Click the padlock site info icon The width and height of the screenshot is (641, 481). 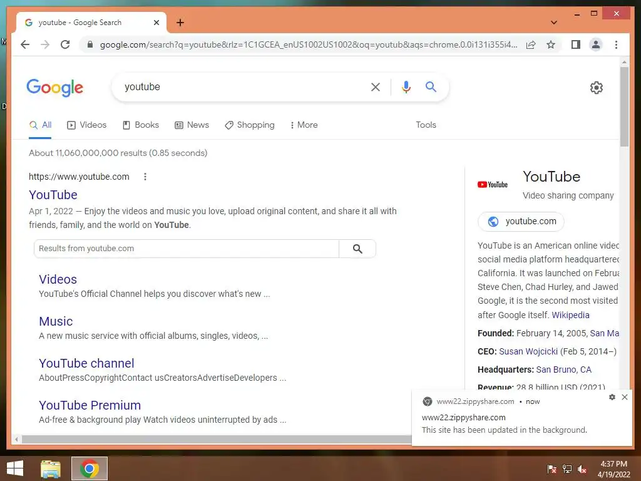pos(90,44)
